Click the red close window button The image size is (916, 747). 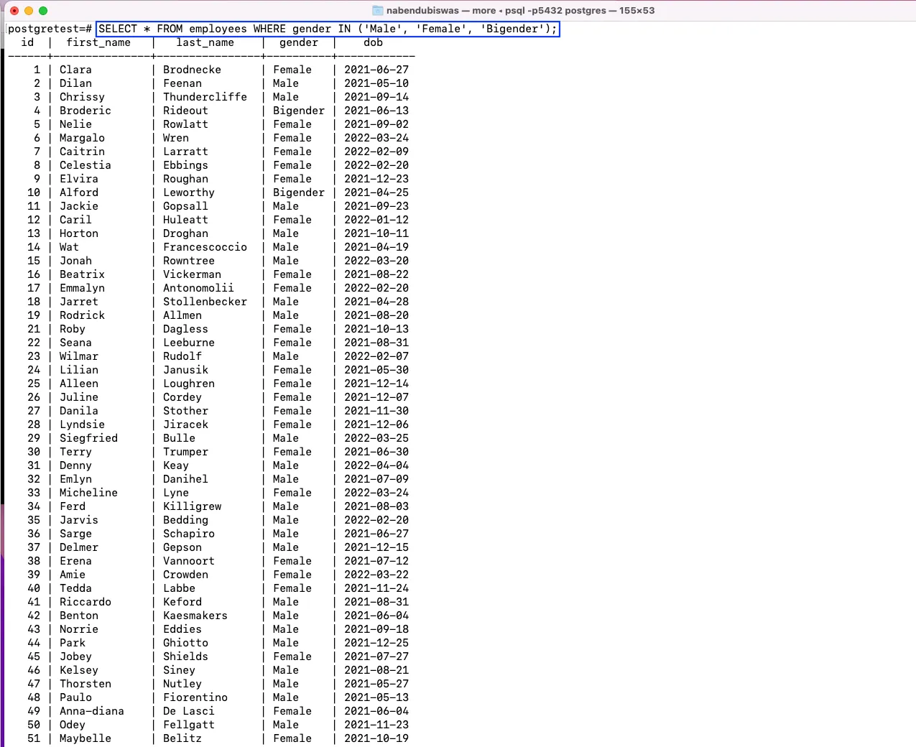point(14,11)
